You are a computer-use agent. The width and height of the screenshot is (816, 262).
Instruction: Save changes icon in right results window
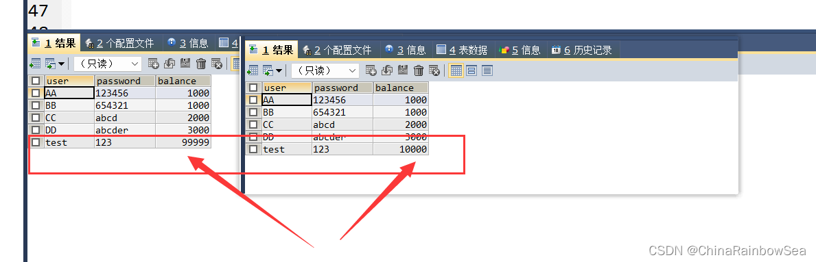point(402,70)
